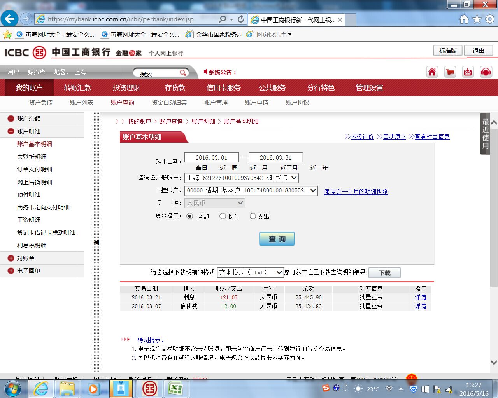
Task: Open the registered account dropdown
Action: [x=242, y=178]
